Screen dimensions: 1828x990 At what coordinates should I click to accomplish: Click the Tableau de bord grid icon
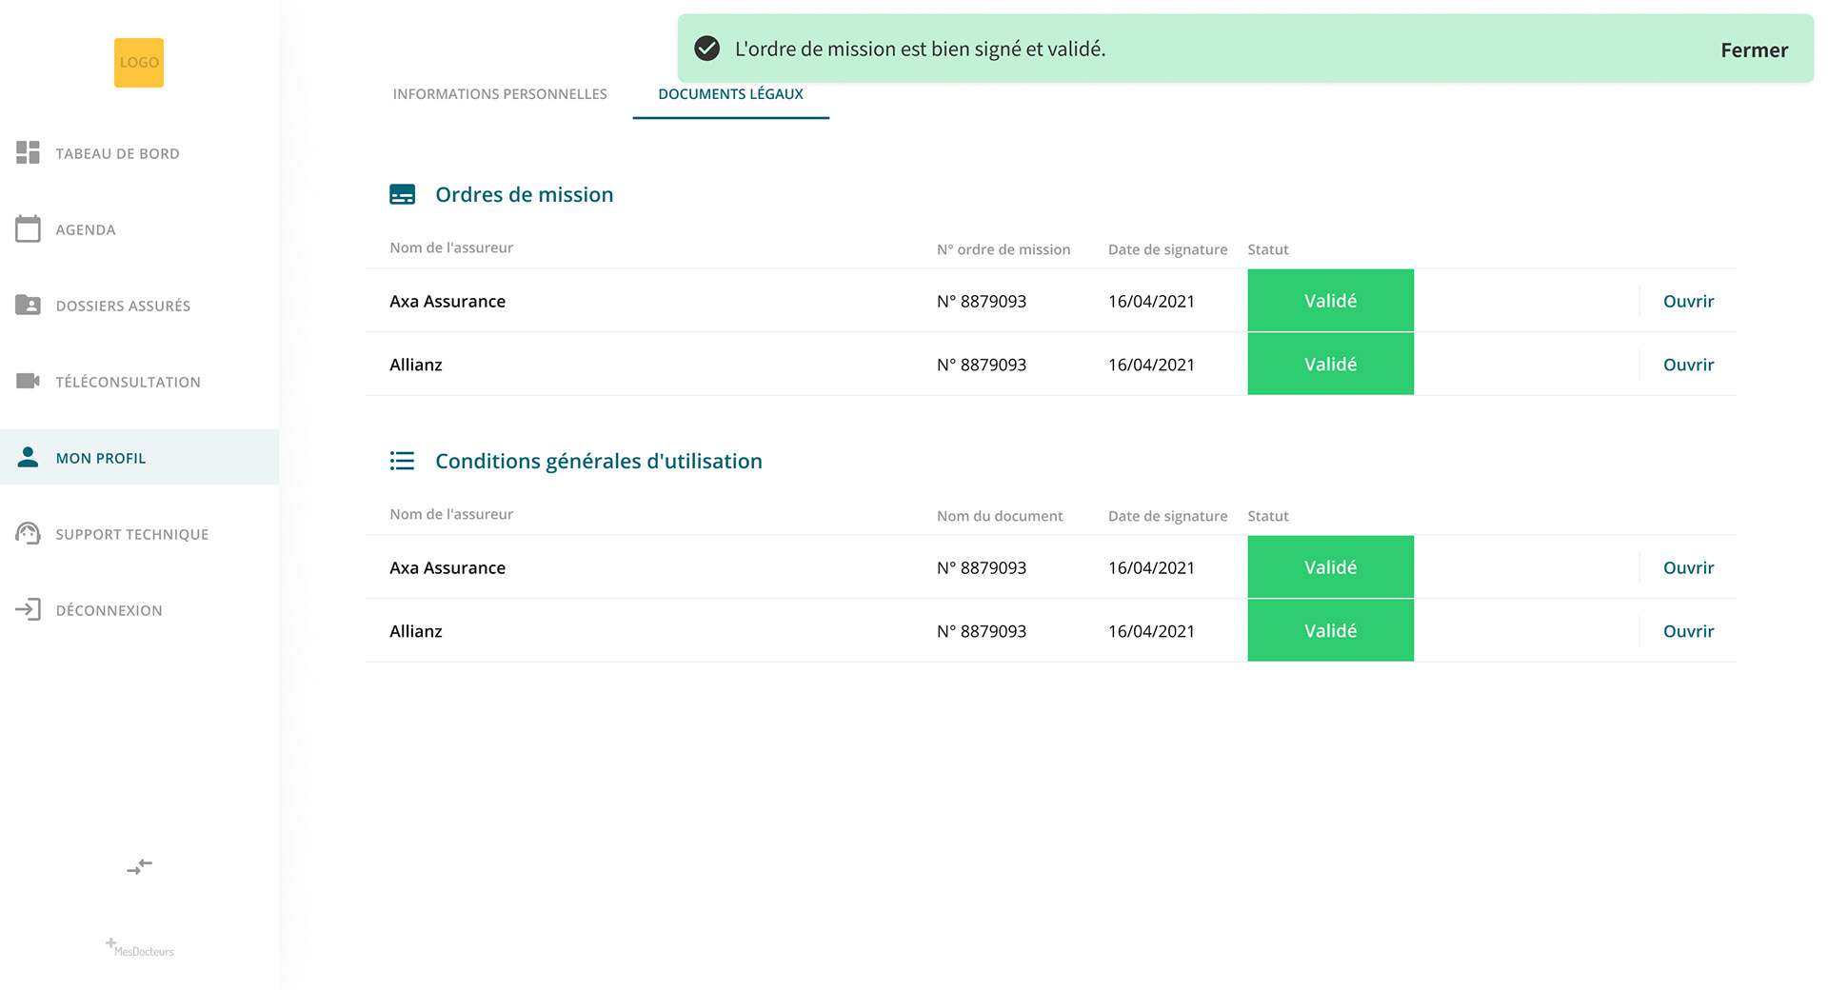[x=28, y=152]
